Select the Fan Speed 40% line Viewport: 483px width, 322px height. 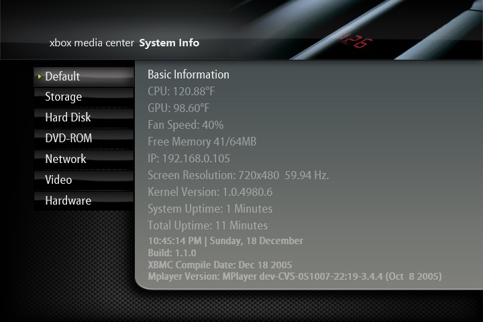[186, 125]
